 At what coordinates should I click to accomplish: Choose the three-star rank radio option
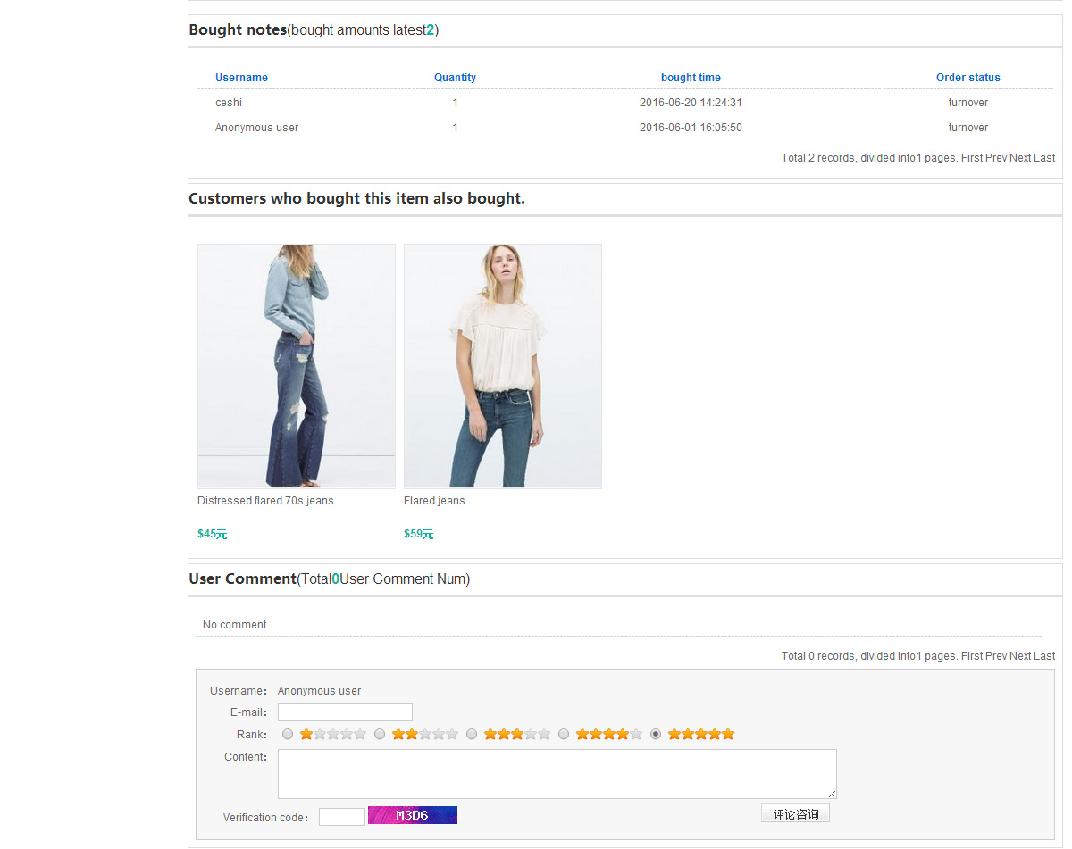pos(472,735)
